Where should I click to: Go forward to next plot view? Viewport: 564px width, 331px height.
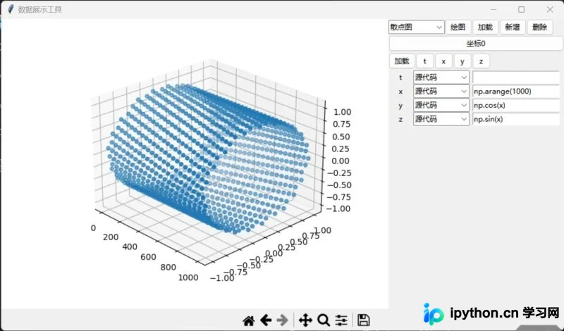(x=283, y=320)
